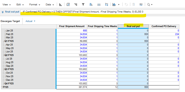Image resolution: width=185 pixels, height=92 pixels.
Task: Open the View menu
Action: 7,5
